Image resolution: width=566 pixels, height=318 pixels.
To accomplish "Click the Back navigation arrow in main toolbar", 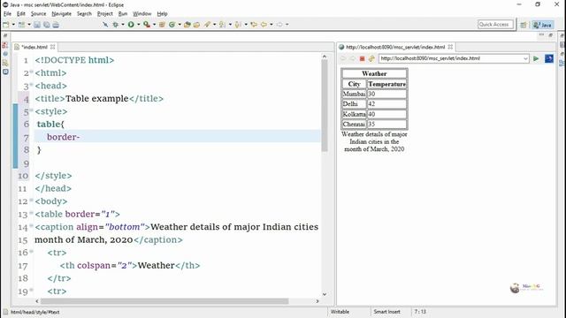I will click(x=264, y=25).
